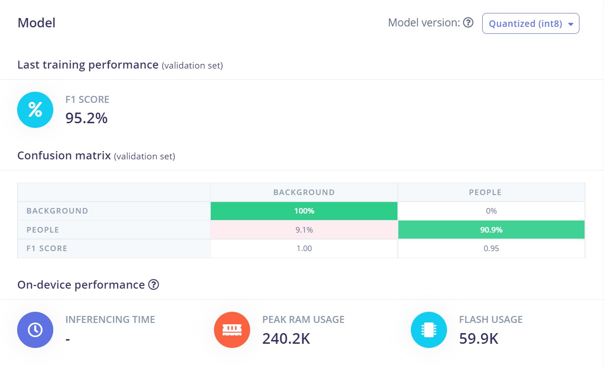Open help next to Model version

pyautogui.click(x=468, y=23)
